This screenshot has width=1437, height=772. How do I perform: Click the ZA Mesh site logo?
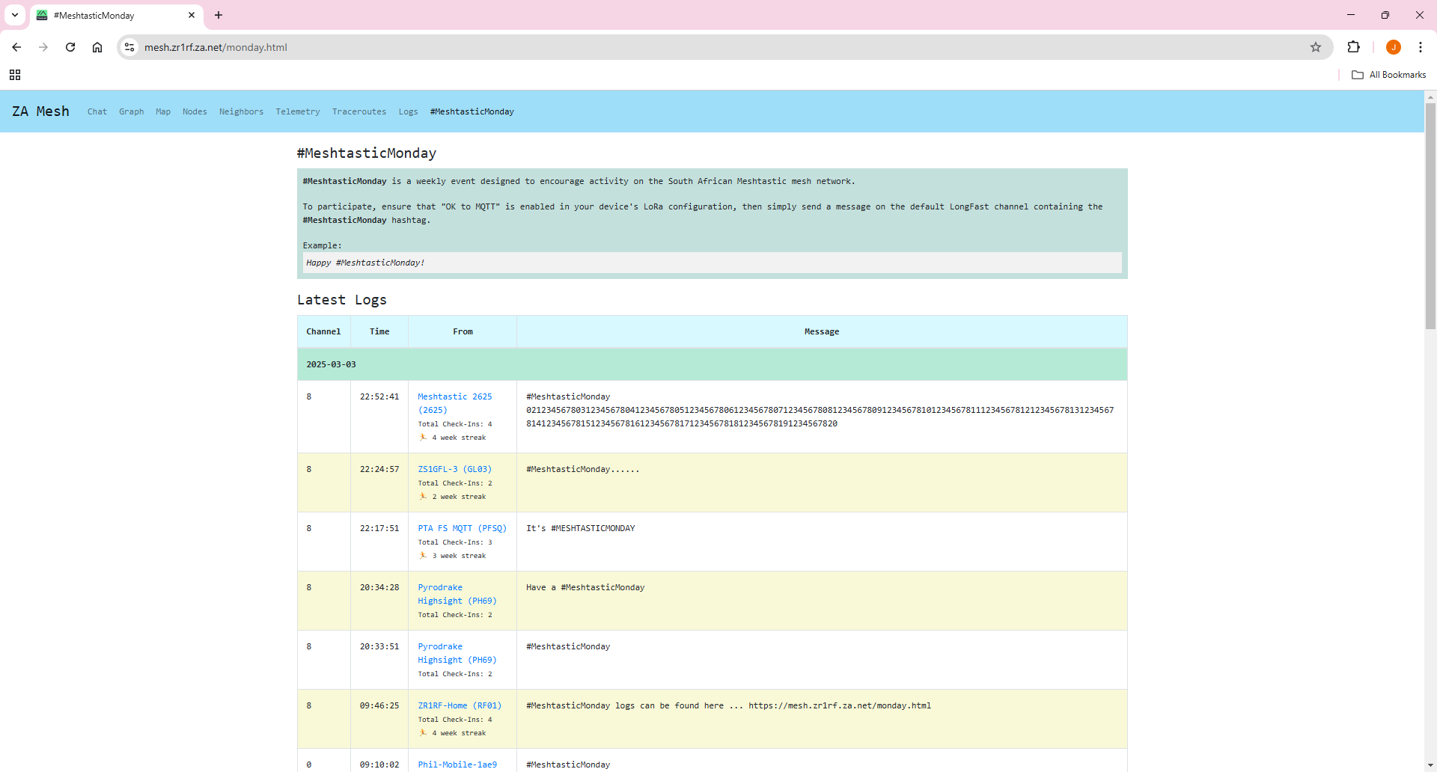[x=40, y=111]
